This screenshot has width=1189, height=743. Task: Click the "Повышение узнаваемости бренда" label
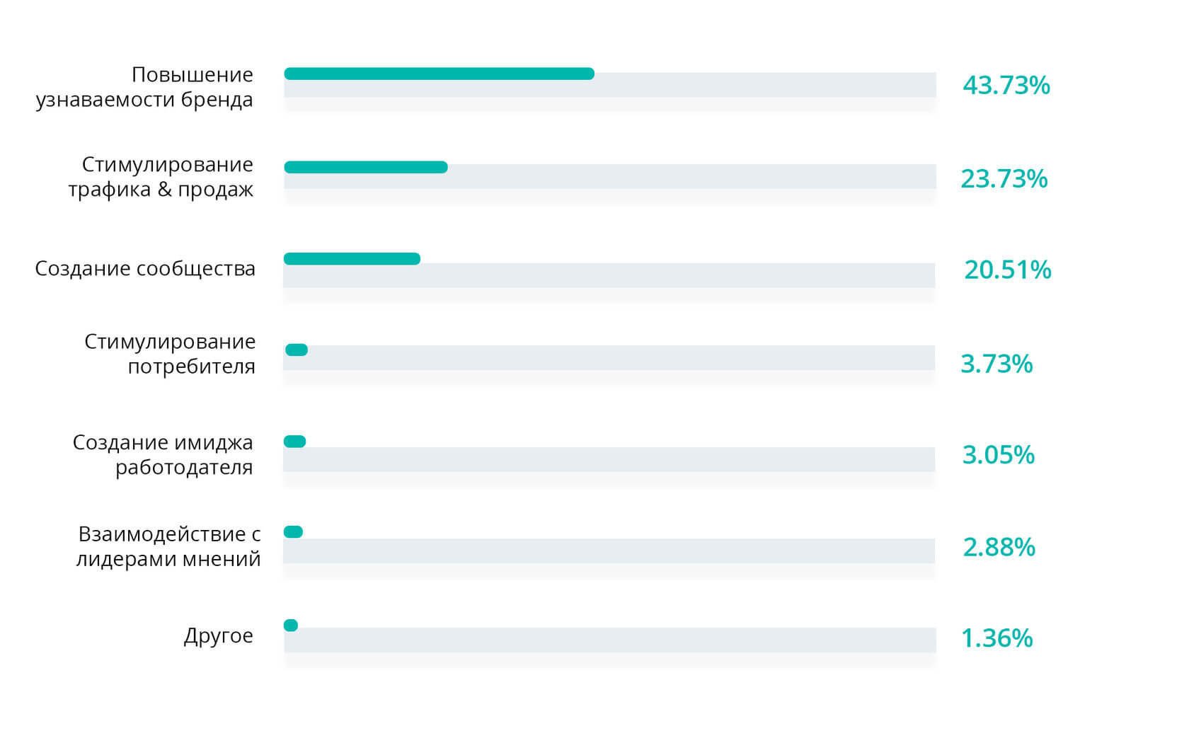(144, 87)
